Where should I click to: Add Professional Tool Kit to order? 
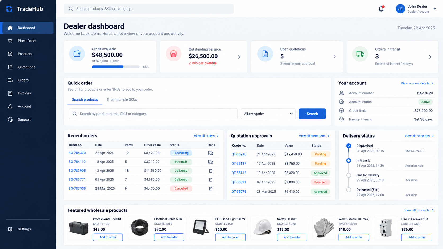point(108,237)
